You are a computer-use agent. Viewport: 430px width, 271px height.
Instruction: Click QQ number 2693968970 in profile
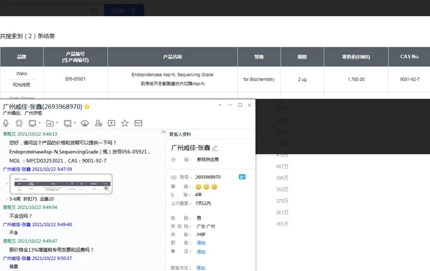(x=208, y=177)
